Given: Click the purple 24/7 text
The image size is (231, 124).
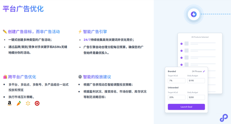Looking at the screenshot, I should coord(87,40).
